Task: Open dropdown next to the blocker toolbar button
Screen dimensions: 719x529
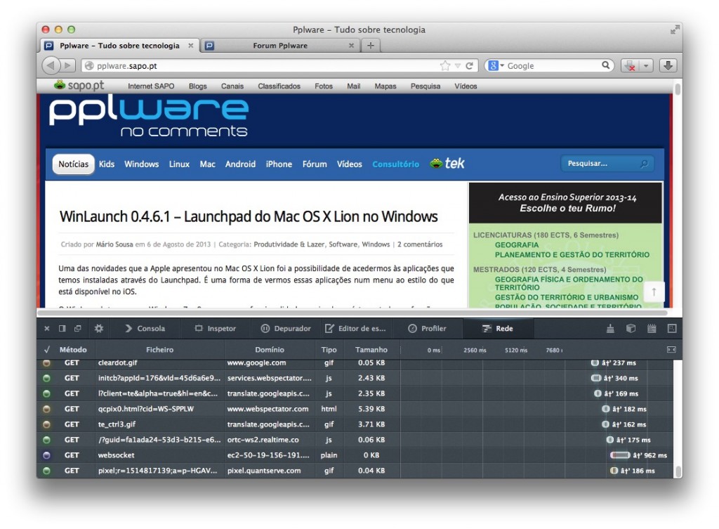Action: pyautogui.click(x=645, y=65)
